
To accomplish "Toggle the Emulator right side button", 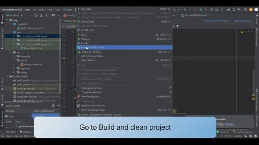I will [257, 121].
